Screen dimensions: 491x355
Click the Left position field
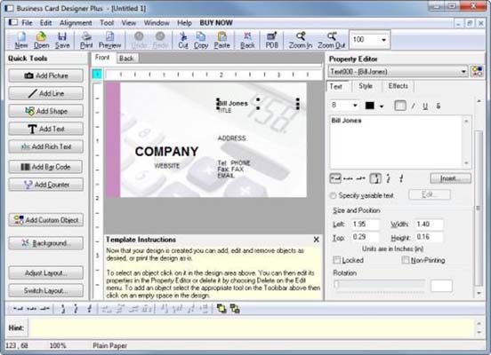365,224
